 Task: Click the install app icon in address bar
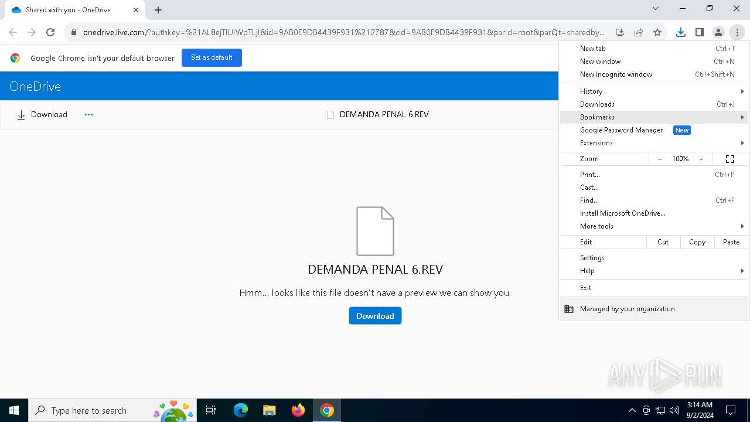point(619,32)
